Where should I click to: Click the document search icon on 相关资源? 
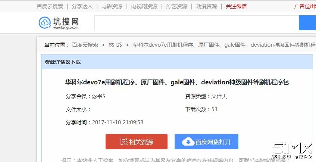[124, 141]
